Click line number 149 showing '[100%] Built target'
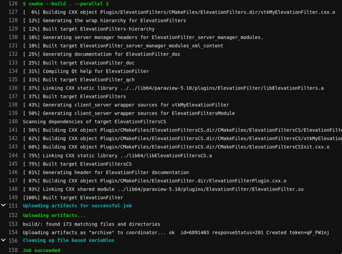The width and height of the screenshot is (342, 254). 13,197
